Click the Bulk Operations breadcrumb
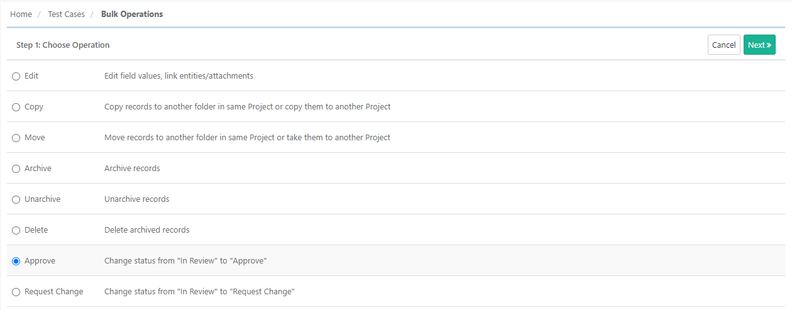The image size is (792, 310). (x=132, y=14)
